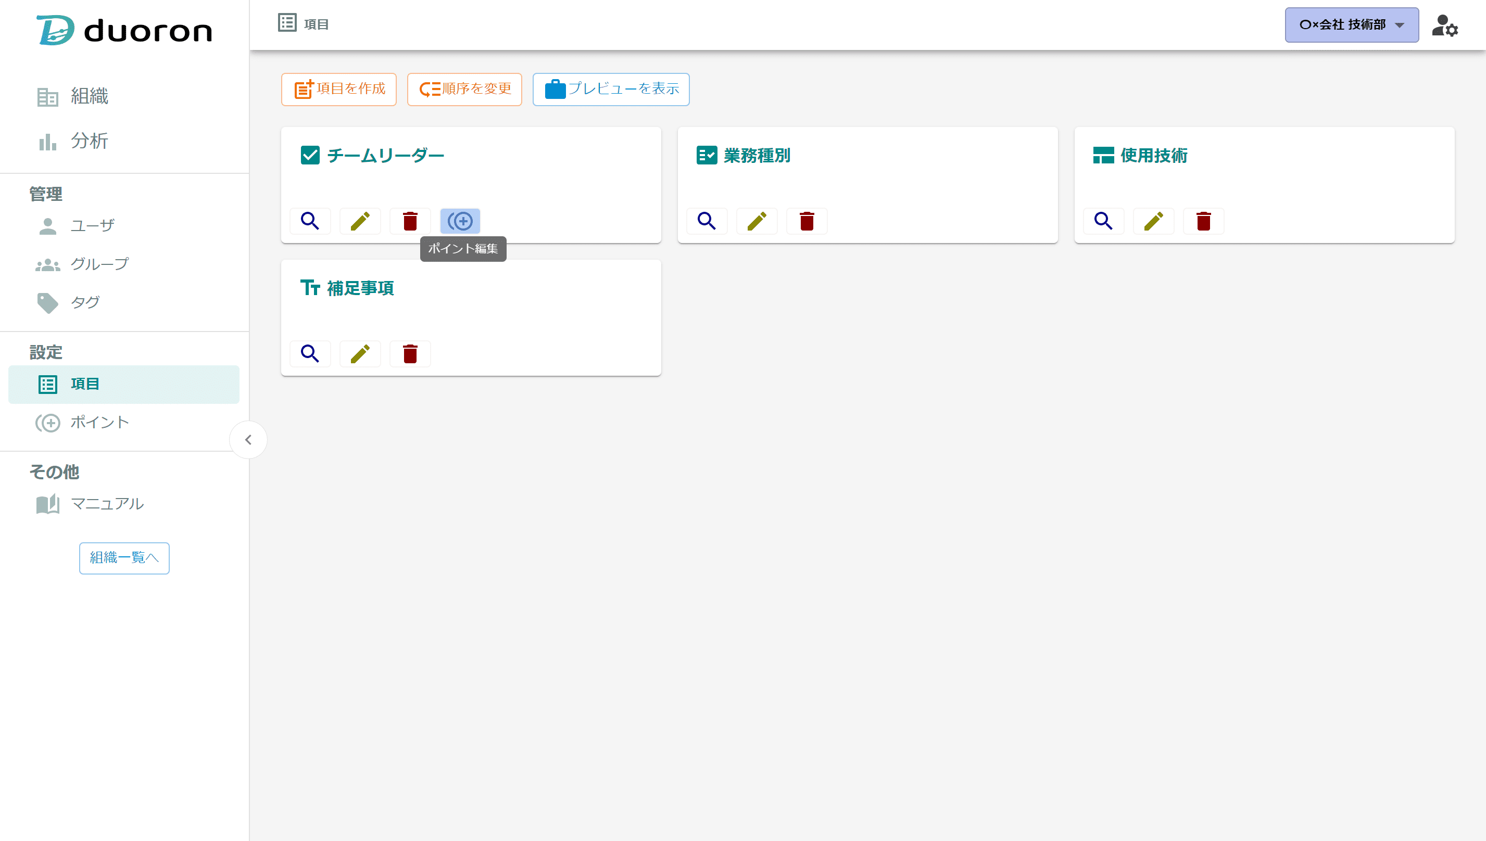Select 項目 in the settings sidebar

pyautogui.click(x=124, y=384)
